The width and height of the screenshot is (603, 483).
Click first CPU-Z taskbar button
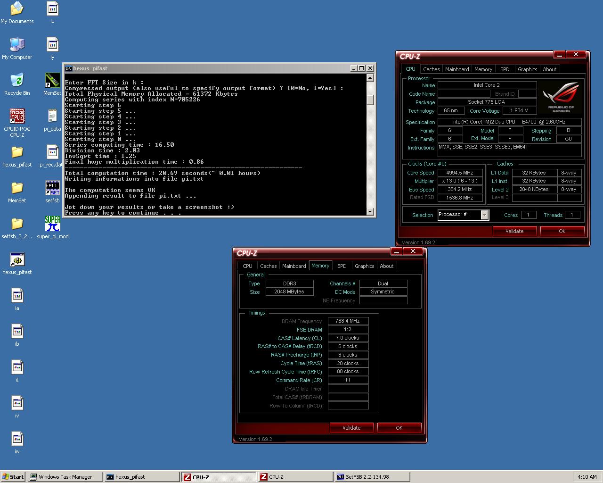[x=219, y=477]
